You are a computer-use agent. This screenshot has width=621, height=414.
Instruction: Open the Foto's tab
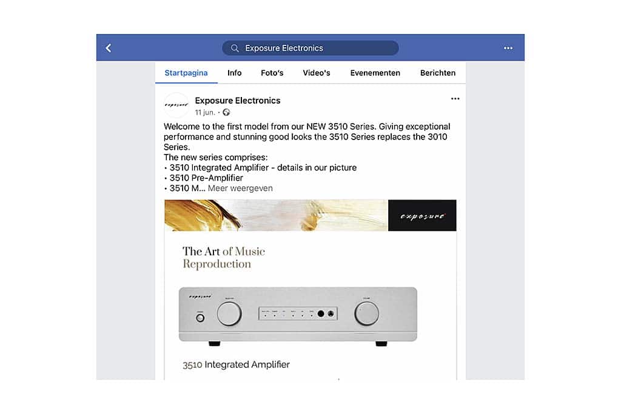tap(272, 73)
